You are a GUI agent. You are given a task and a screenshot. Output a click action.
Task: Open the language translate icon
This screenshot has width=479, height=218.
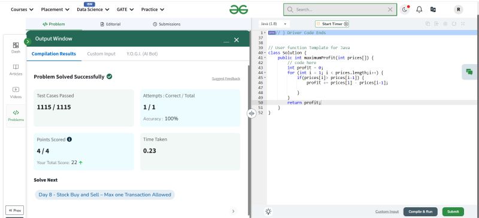tap(433, 10)
